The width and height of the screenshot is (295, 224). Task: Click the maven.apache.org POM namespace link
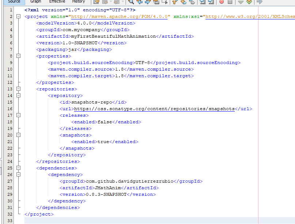[x=119, y=16]
